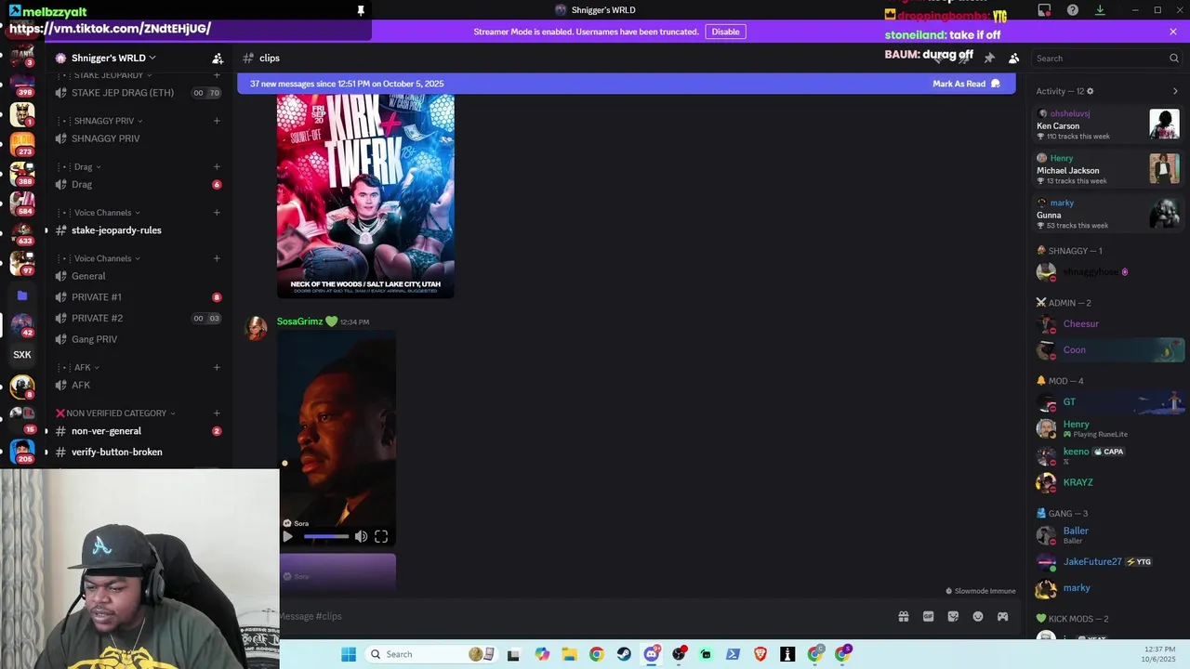
Task: Click the SosaGrimz username
Action: click(x=299, y=321)
